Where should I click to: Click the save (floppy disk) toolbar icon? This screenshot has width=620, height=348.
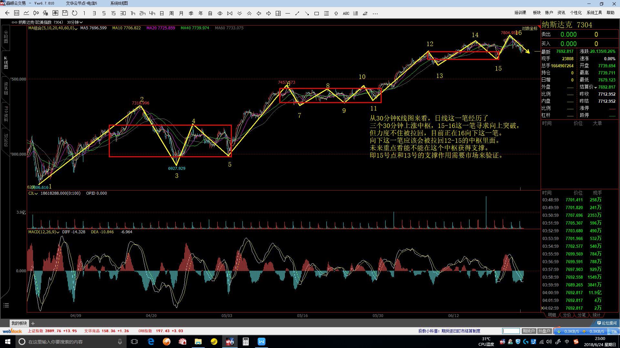coord(65,13)
